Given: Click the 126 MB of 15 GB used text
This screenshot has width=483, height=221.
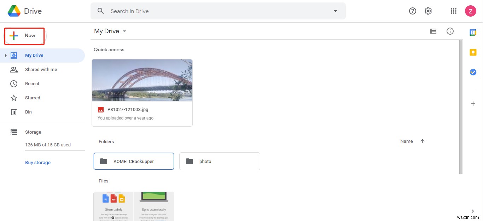Looking at the screenshot, I should click(48, 145).
